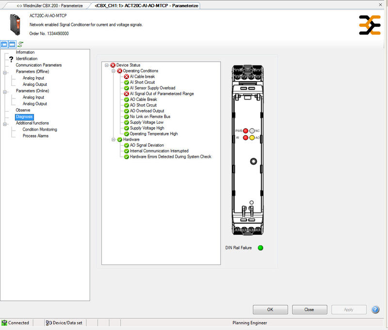Click the 'Planning Engineer' status bar text
This screenshot has height=330, width=388.
click(x=250, y=323)
